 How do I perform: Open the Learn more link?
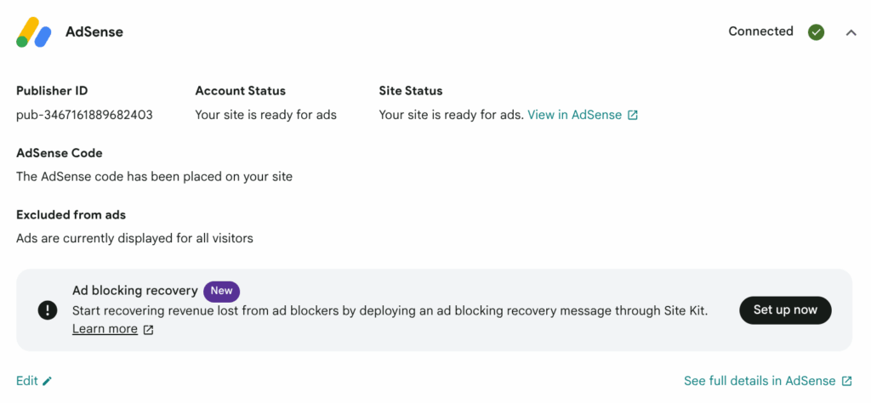coord(105,329)
